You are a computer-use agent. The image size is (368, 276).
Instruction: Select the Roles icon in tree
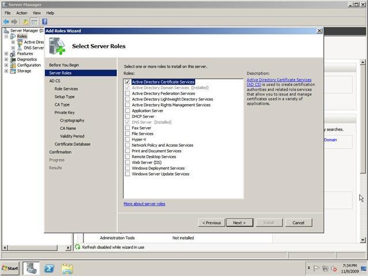pos(13,36)
